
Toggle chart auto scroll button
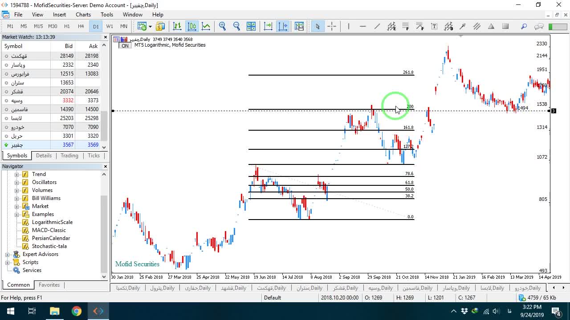point(268,26)
